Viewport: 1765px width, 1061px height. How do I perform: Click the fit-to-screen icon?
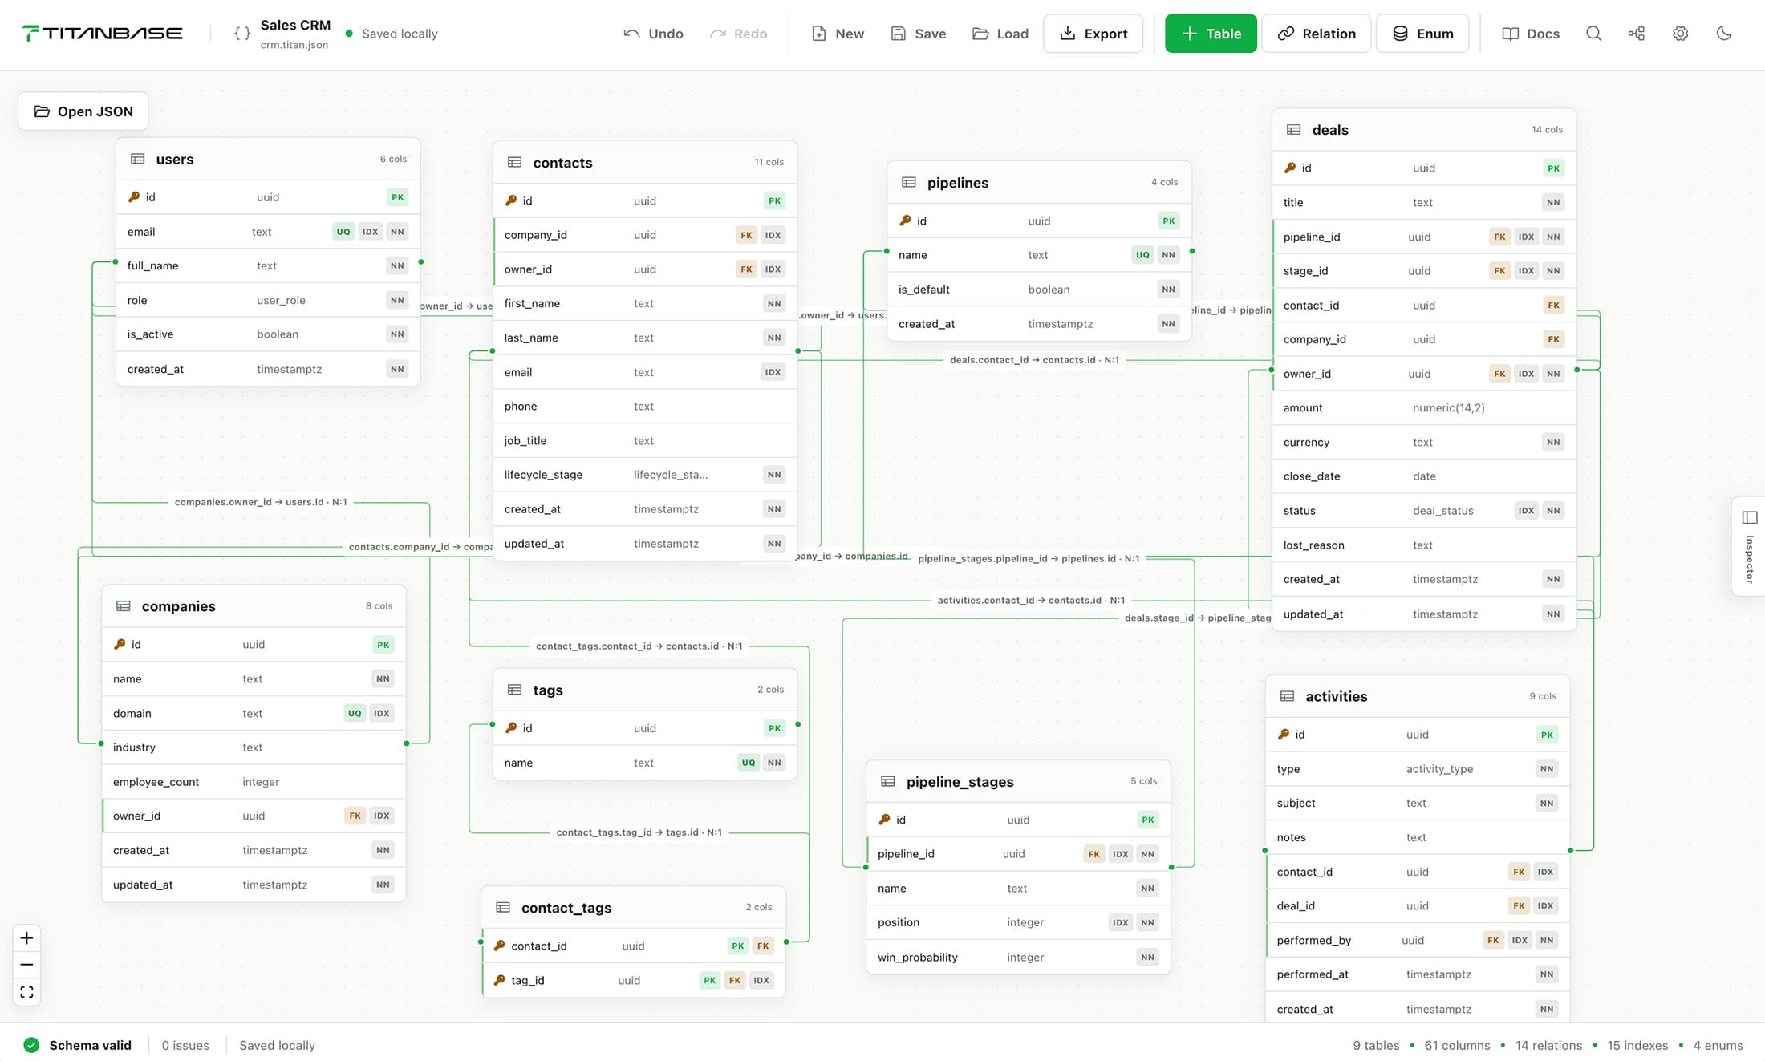click(26, 992)
